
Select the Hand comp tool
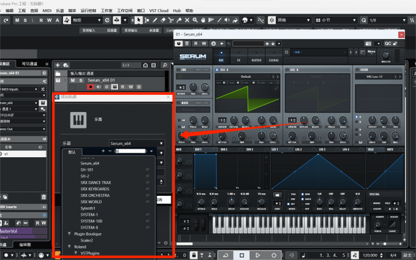(x=203, y=20)
